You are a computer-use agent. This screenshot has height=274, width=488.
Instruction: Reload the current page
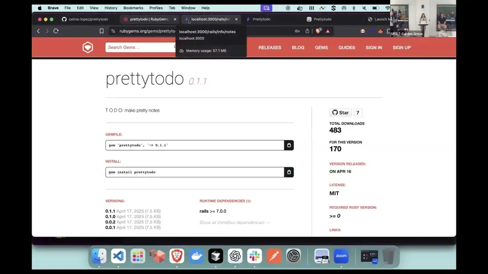pos(56,31)
